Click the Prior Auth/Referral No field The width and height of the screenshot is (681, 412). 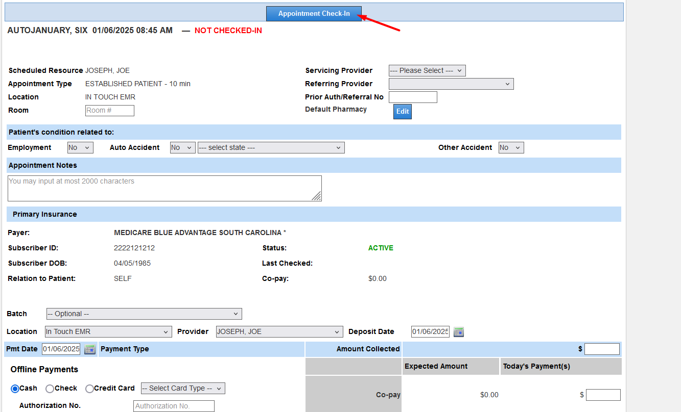coord(412,97)
